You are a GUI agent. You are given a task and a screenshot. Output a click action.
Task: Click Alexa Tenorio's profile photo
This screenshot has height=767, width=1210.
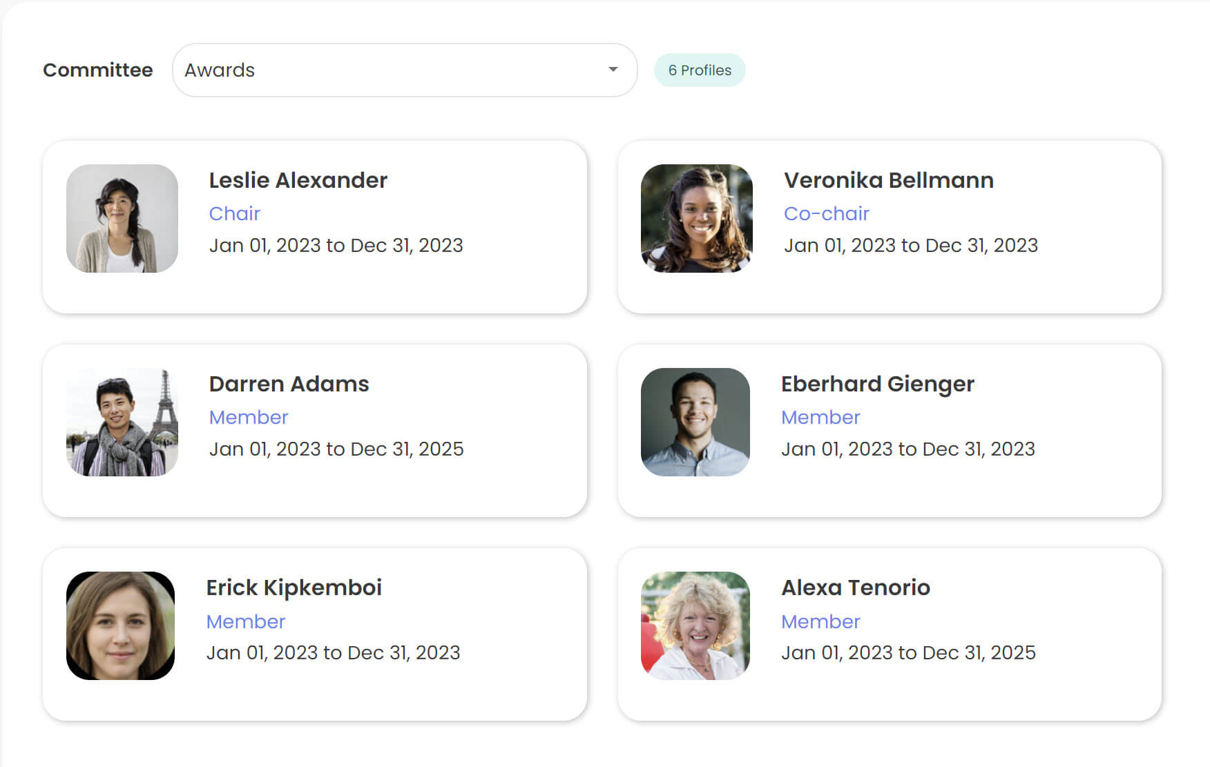point(695,625)
